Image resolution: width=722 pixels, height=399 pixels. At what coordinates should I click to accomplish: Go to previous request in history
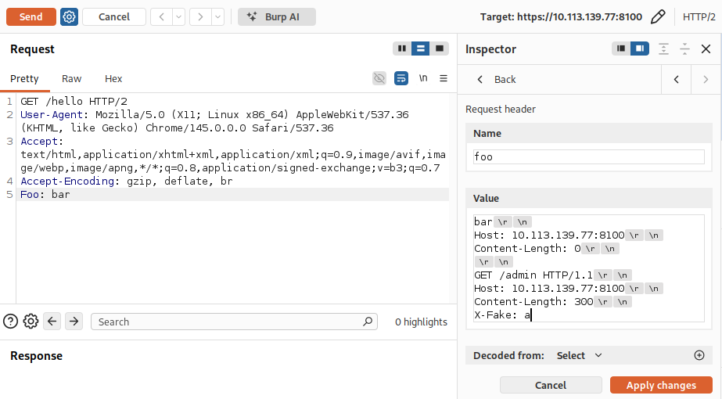point(162,17)
